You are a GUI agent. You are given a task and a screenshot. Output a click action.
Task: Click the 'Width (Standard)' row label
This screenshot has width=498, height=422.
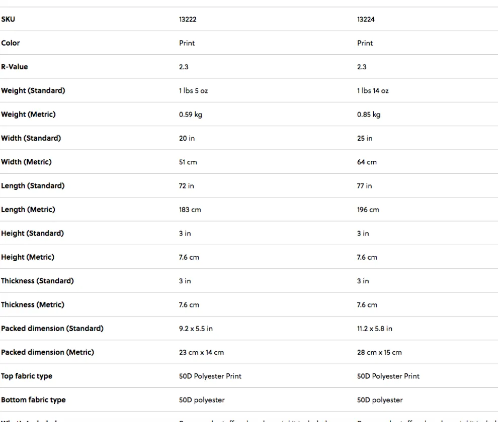31,138
